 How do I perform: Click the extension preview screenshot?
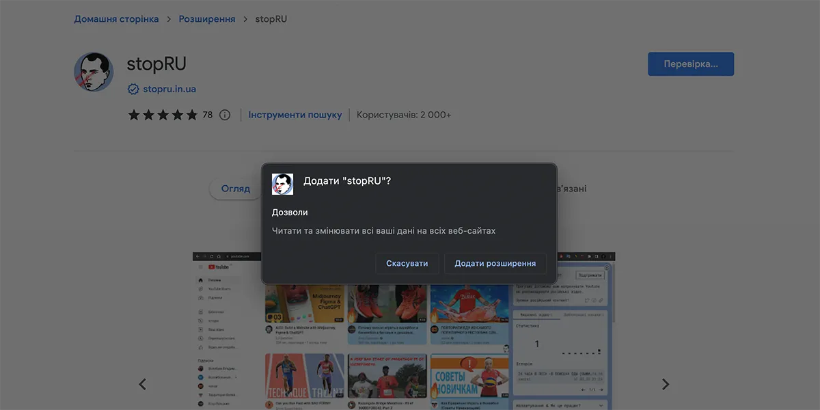coord(404,331)
